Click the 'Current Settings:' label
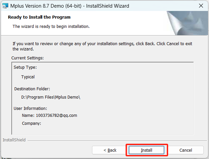This screenshot has height=159, width=209. click(28, 58)
